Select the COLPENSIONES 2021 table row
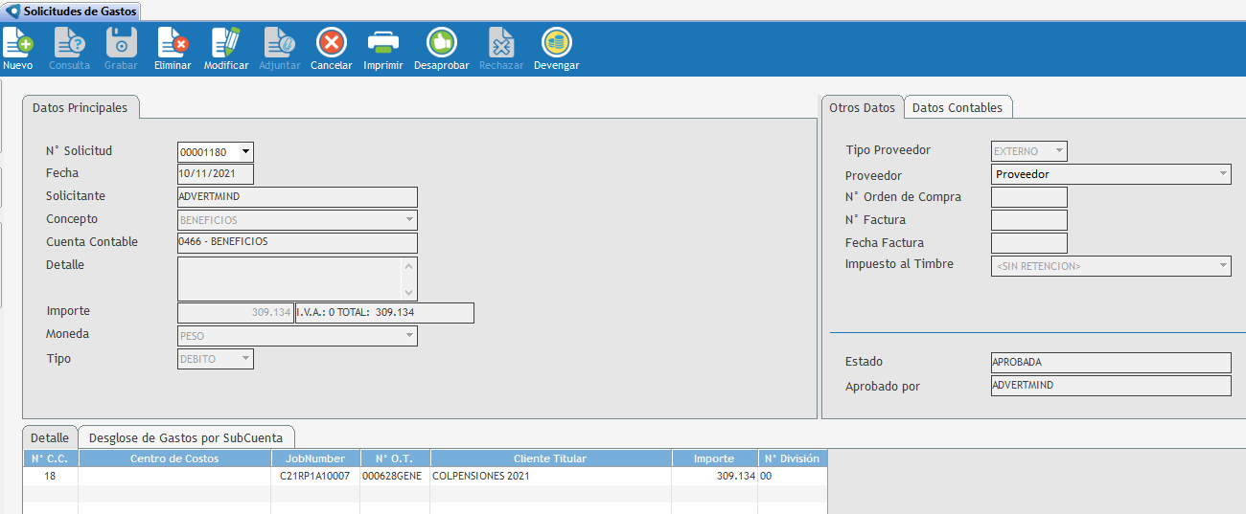1246x514 pixels. tap(550, 476)
